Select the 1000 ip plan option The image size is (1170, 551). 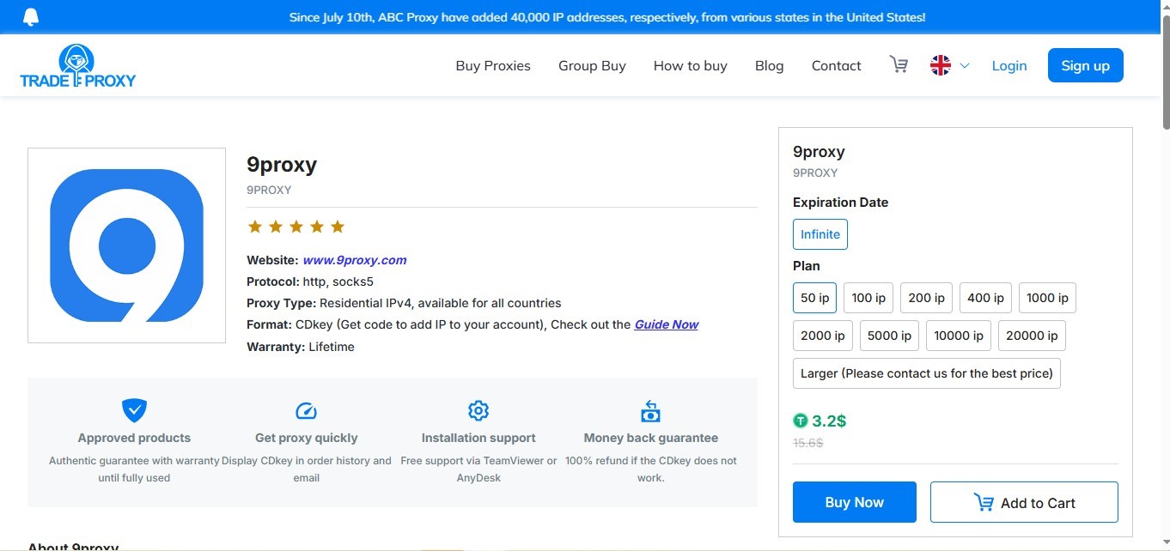(x=1047, y=298)
